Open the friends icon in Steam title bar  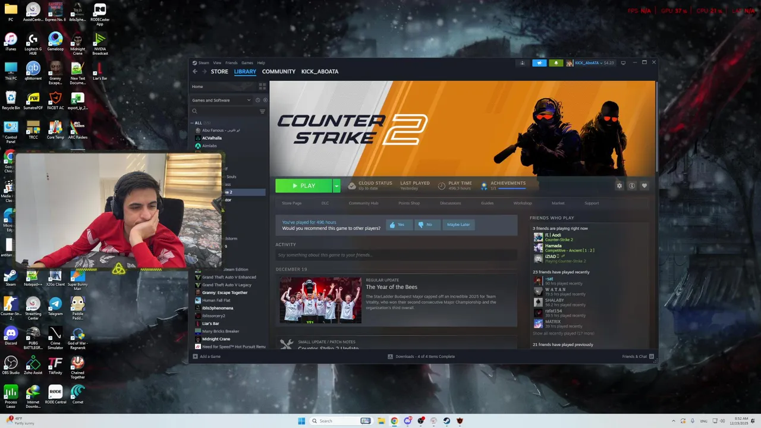click(523, 63)
